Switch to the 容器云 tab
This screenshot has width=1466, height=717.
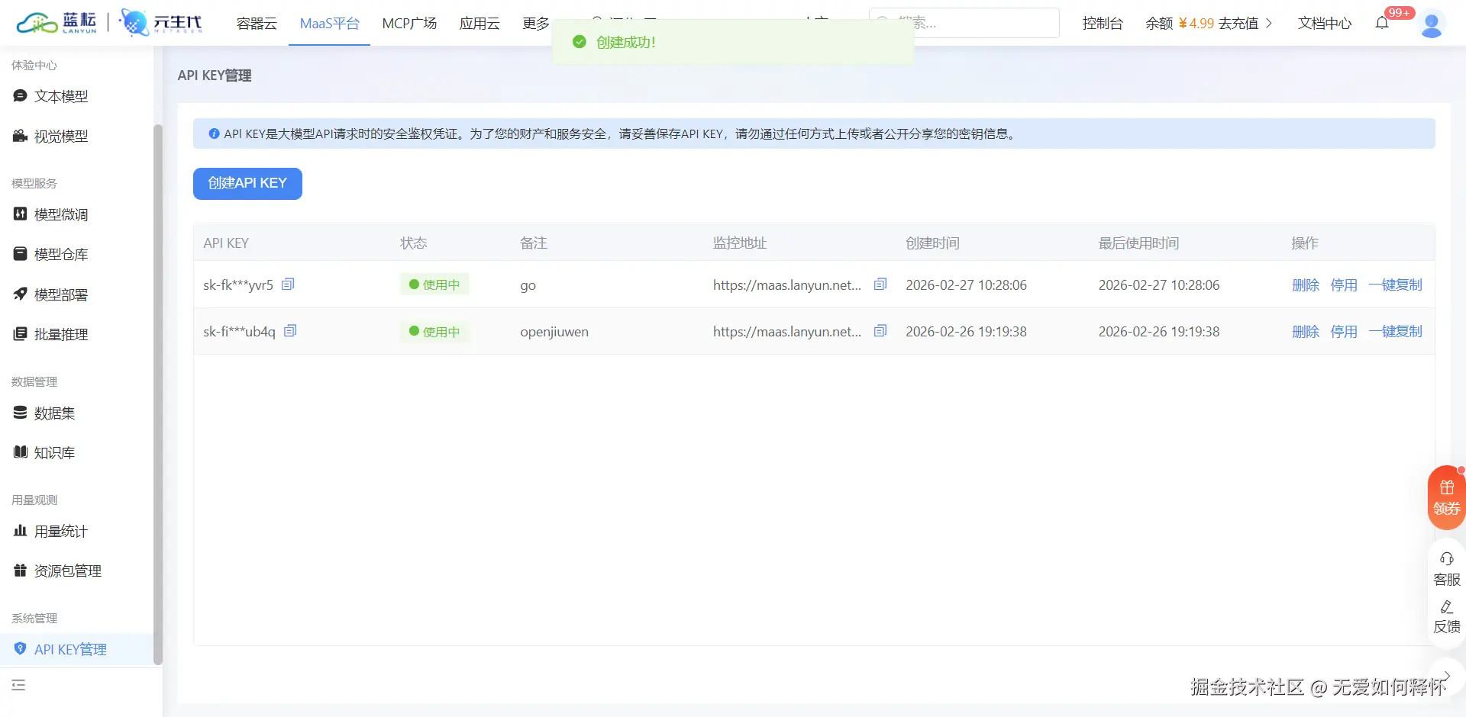pos(255,24)
